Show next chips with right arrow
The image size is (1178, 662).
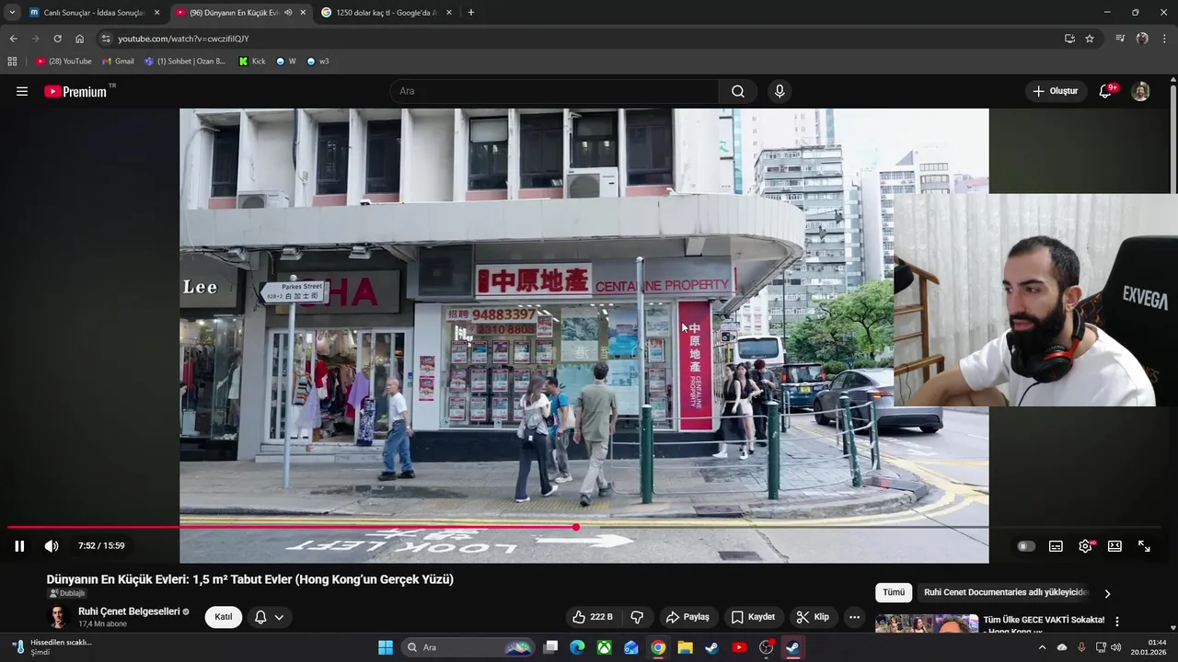pos(1107,593)
